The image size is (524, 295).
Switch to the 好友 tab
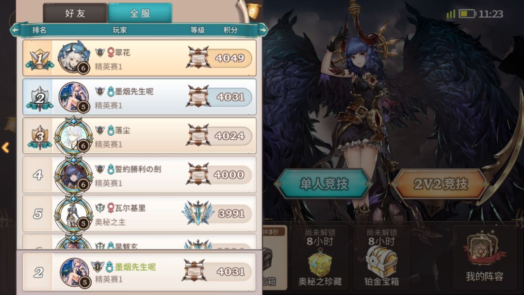click(75, 14)
